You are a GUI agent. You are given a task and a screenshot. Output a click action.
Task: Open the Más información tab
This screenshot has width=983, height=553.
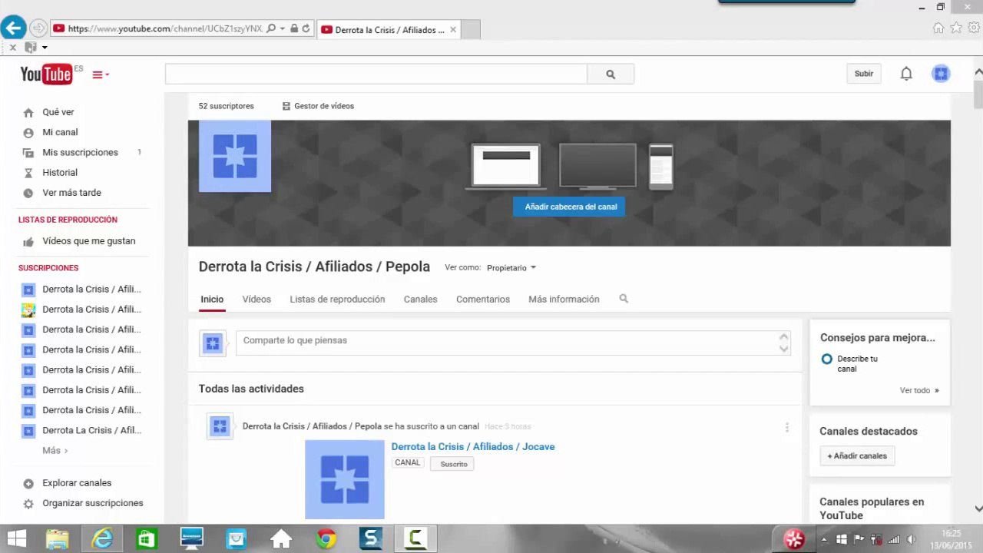[564, 299]
